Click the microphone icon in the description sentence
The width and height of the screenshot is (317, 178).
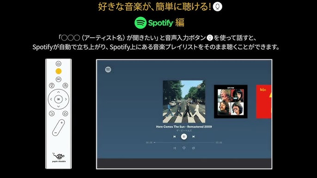pos(210,38)
